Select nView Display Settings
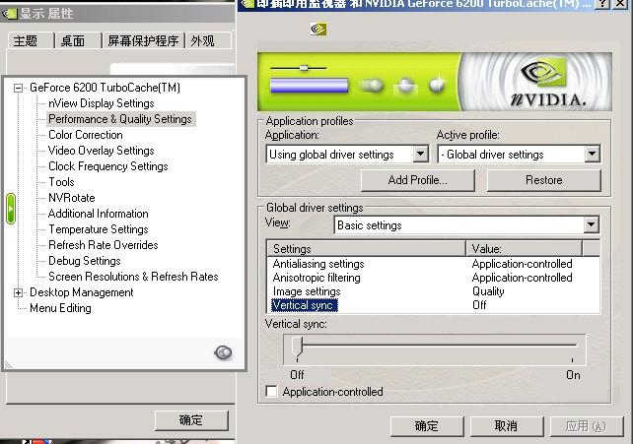The height and width of the screenshot is (444, 633). click(x=102, y=103)
